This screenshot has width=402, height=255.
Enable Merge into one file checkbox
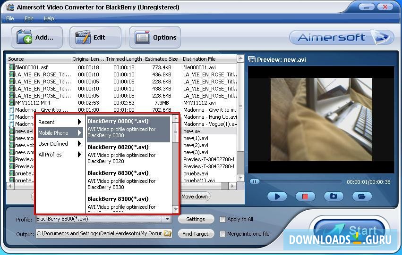[x=222, y=234]
